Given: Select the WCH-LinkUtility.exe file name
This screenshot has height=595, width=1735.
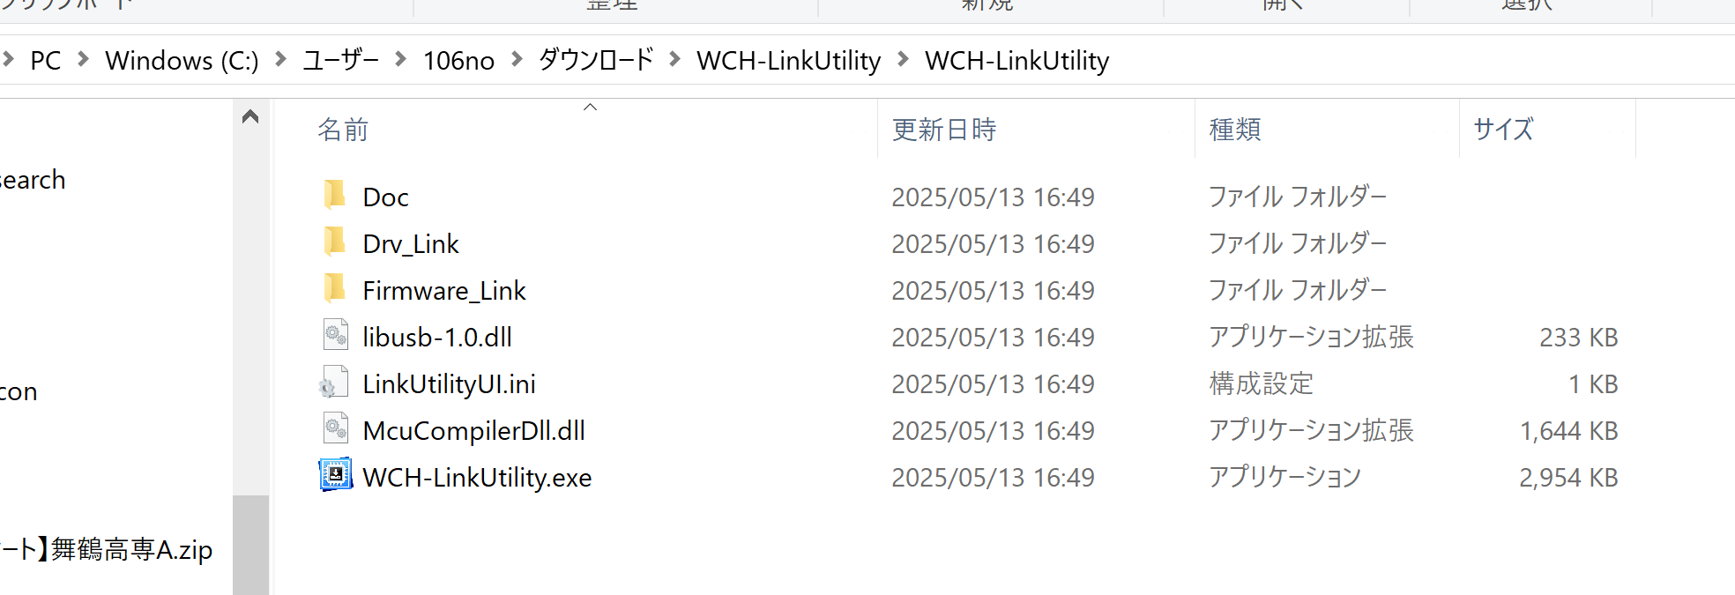Looking at the screenshot, I should [477, 478].
